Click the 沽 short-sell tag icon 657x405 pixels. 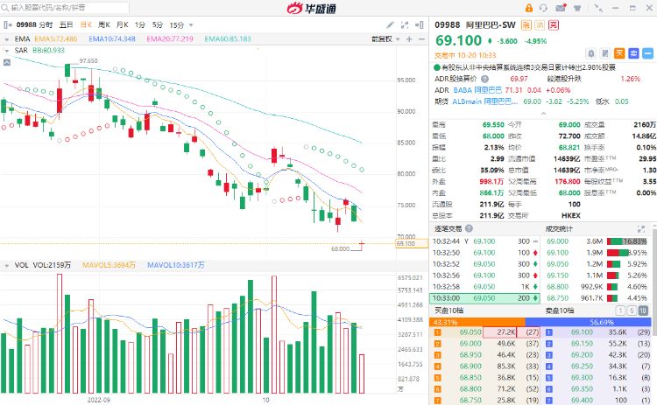540,25
